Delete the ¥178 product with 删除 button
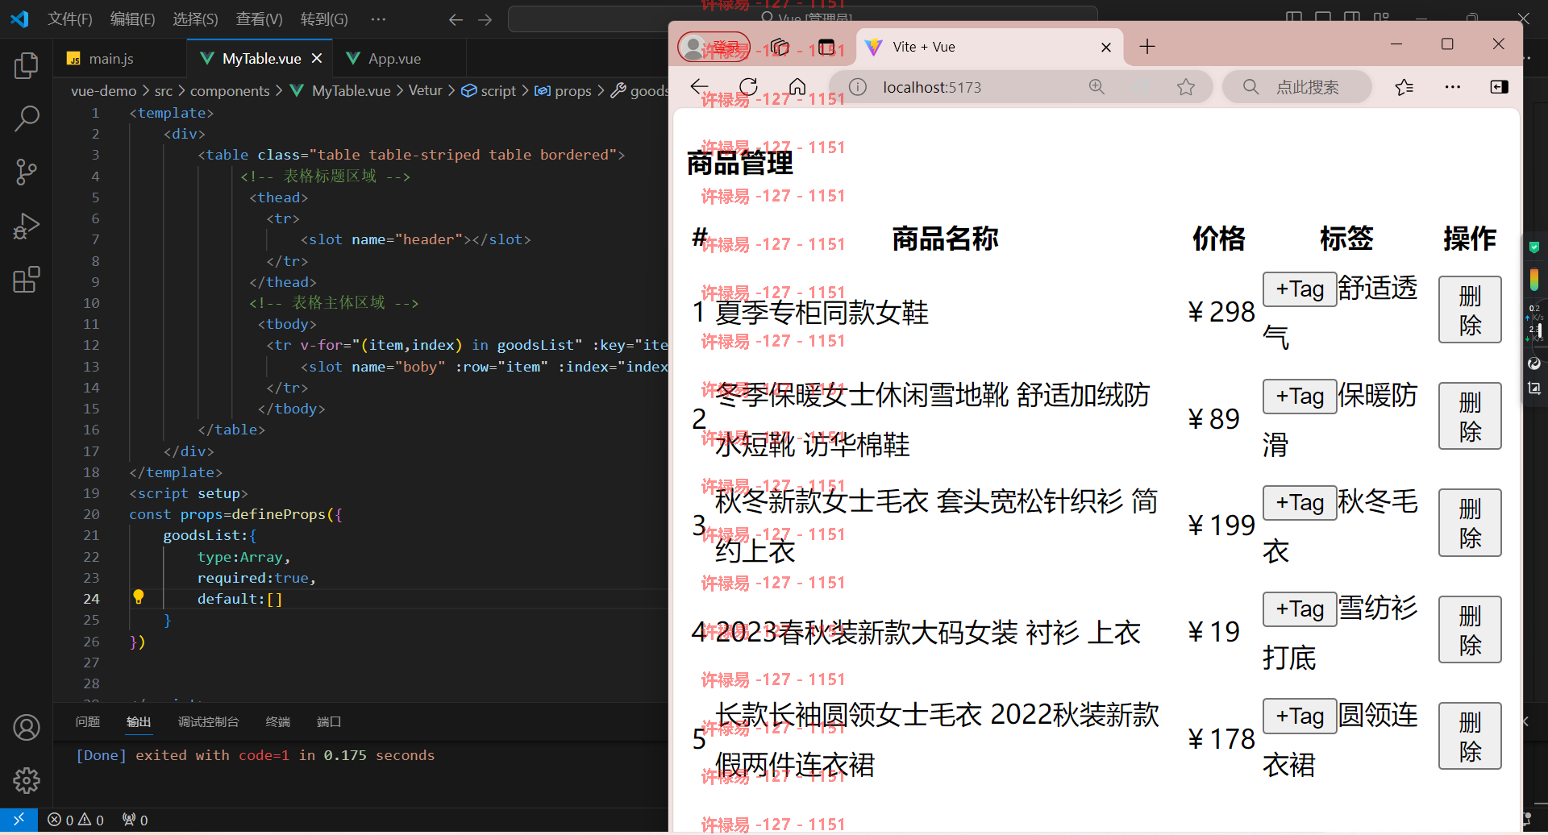 pyautogui.click(x=1470, y=737)
